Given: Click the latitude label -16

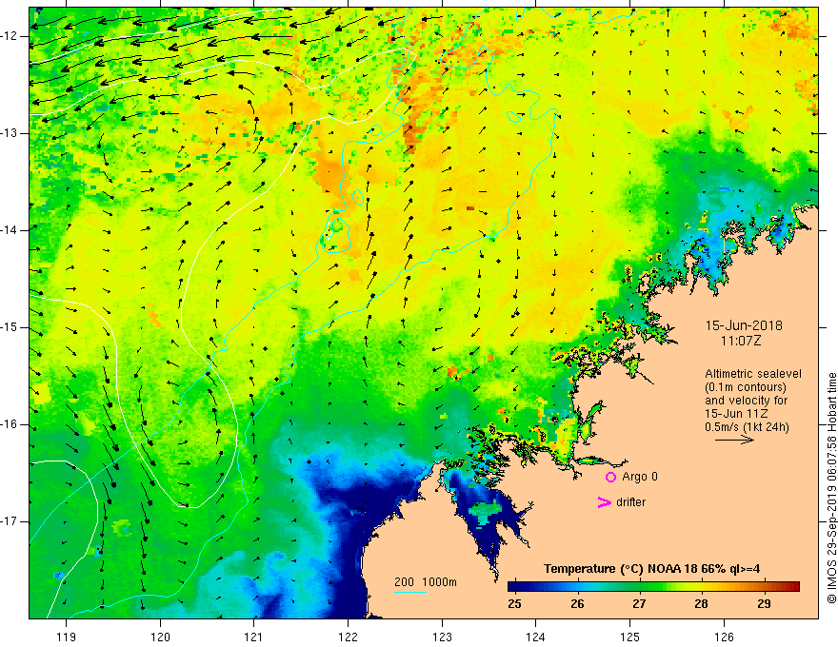Looking at the screenshot, I should pos(10,424).
